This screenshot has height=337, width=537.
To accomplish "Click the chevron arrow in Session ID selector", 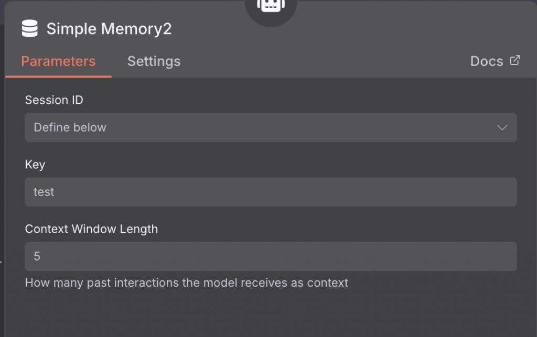I will point(502,127).
